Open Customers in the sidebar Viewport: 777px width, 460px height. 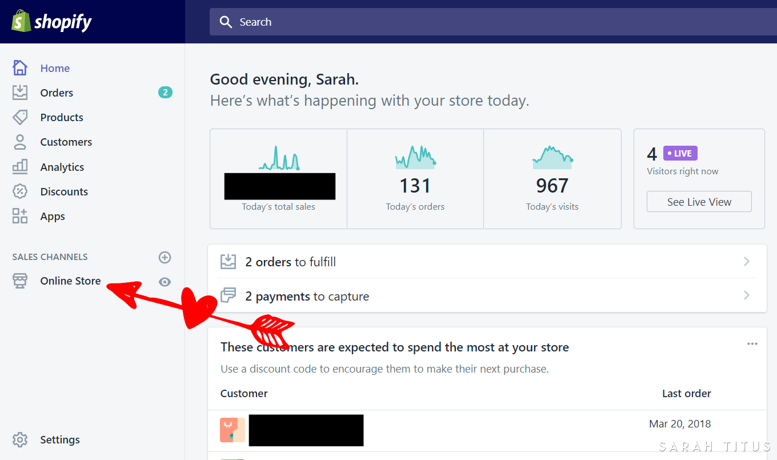click(x=66, y=142)
